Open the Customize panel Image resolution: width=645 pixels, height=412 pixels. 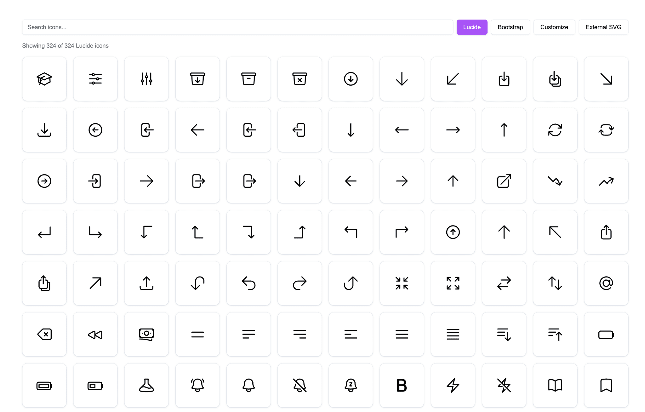click(554, 27)
